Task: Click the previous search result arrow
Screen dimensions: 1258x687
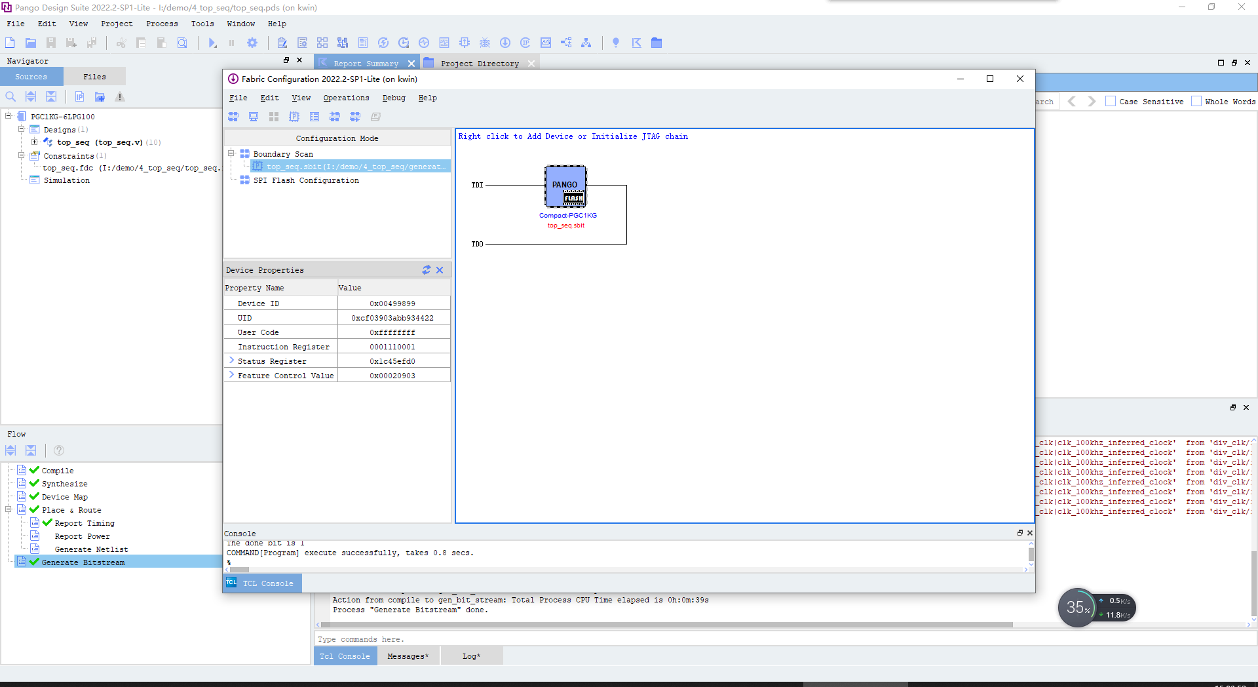Action: coord(1071,101)
